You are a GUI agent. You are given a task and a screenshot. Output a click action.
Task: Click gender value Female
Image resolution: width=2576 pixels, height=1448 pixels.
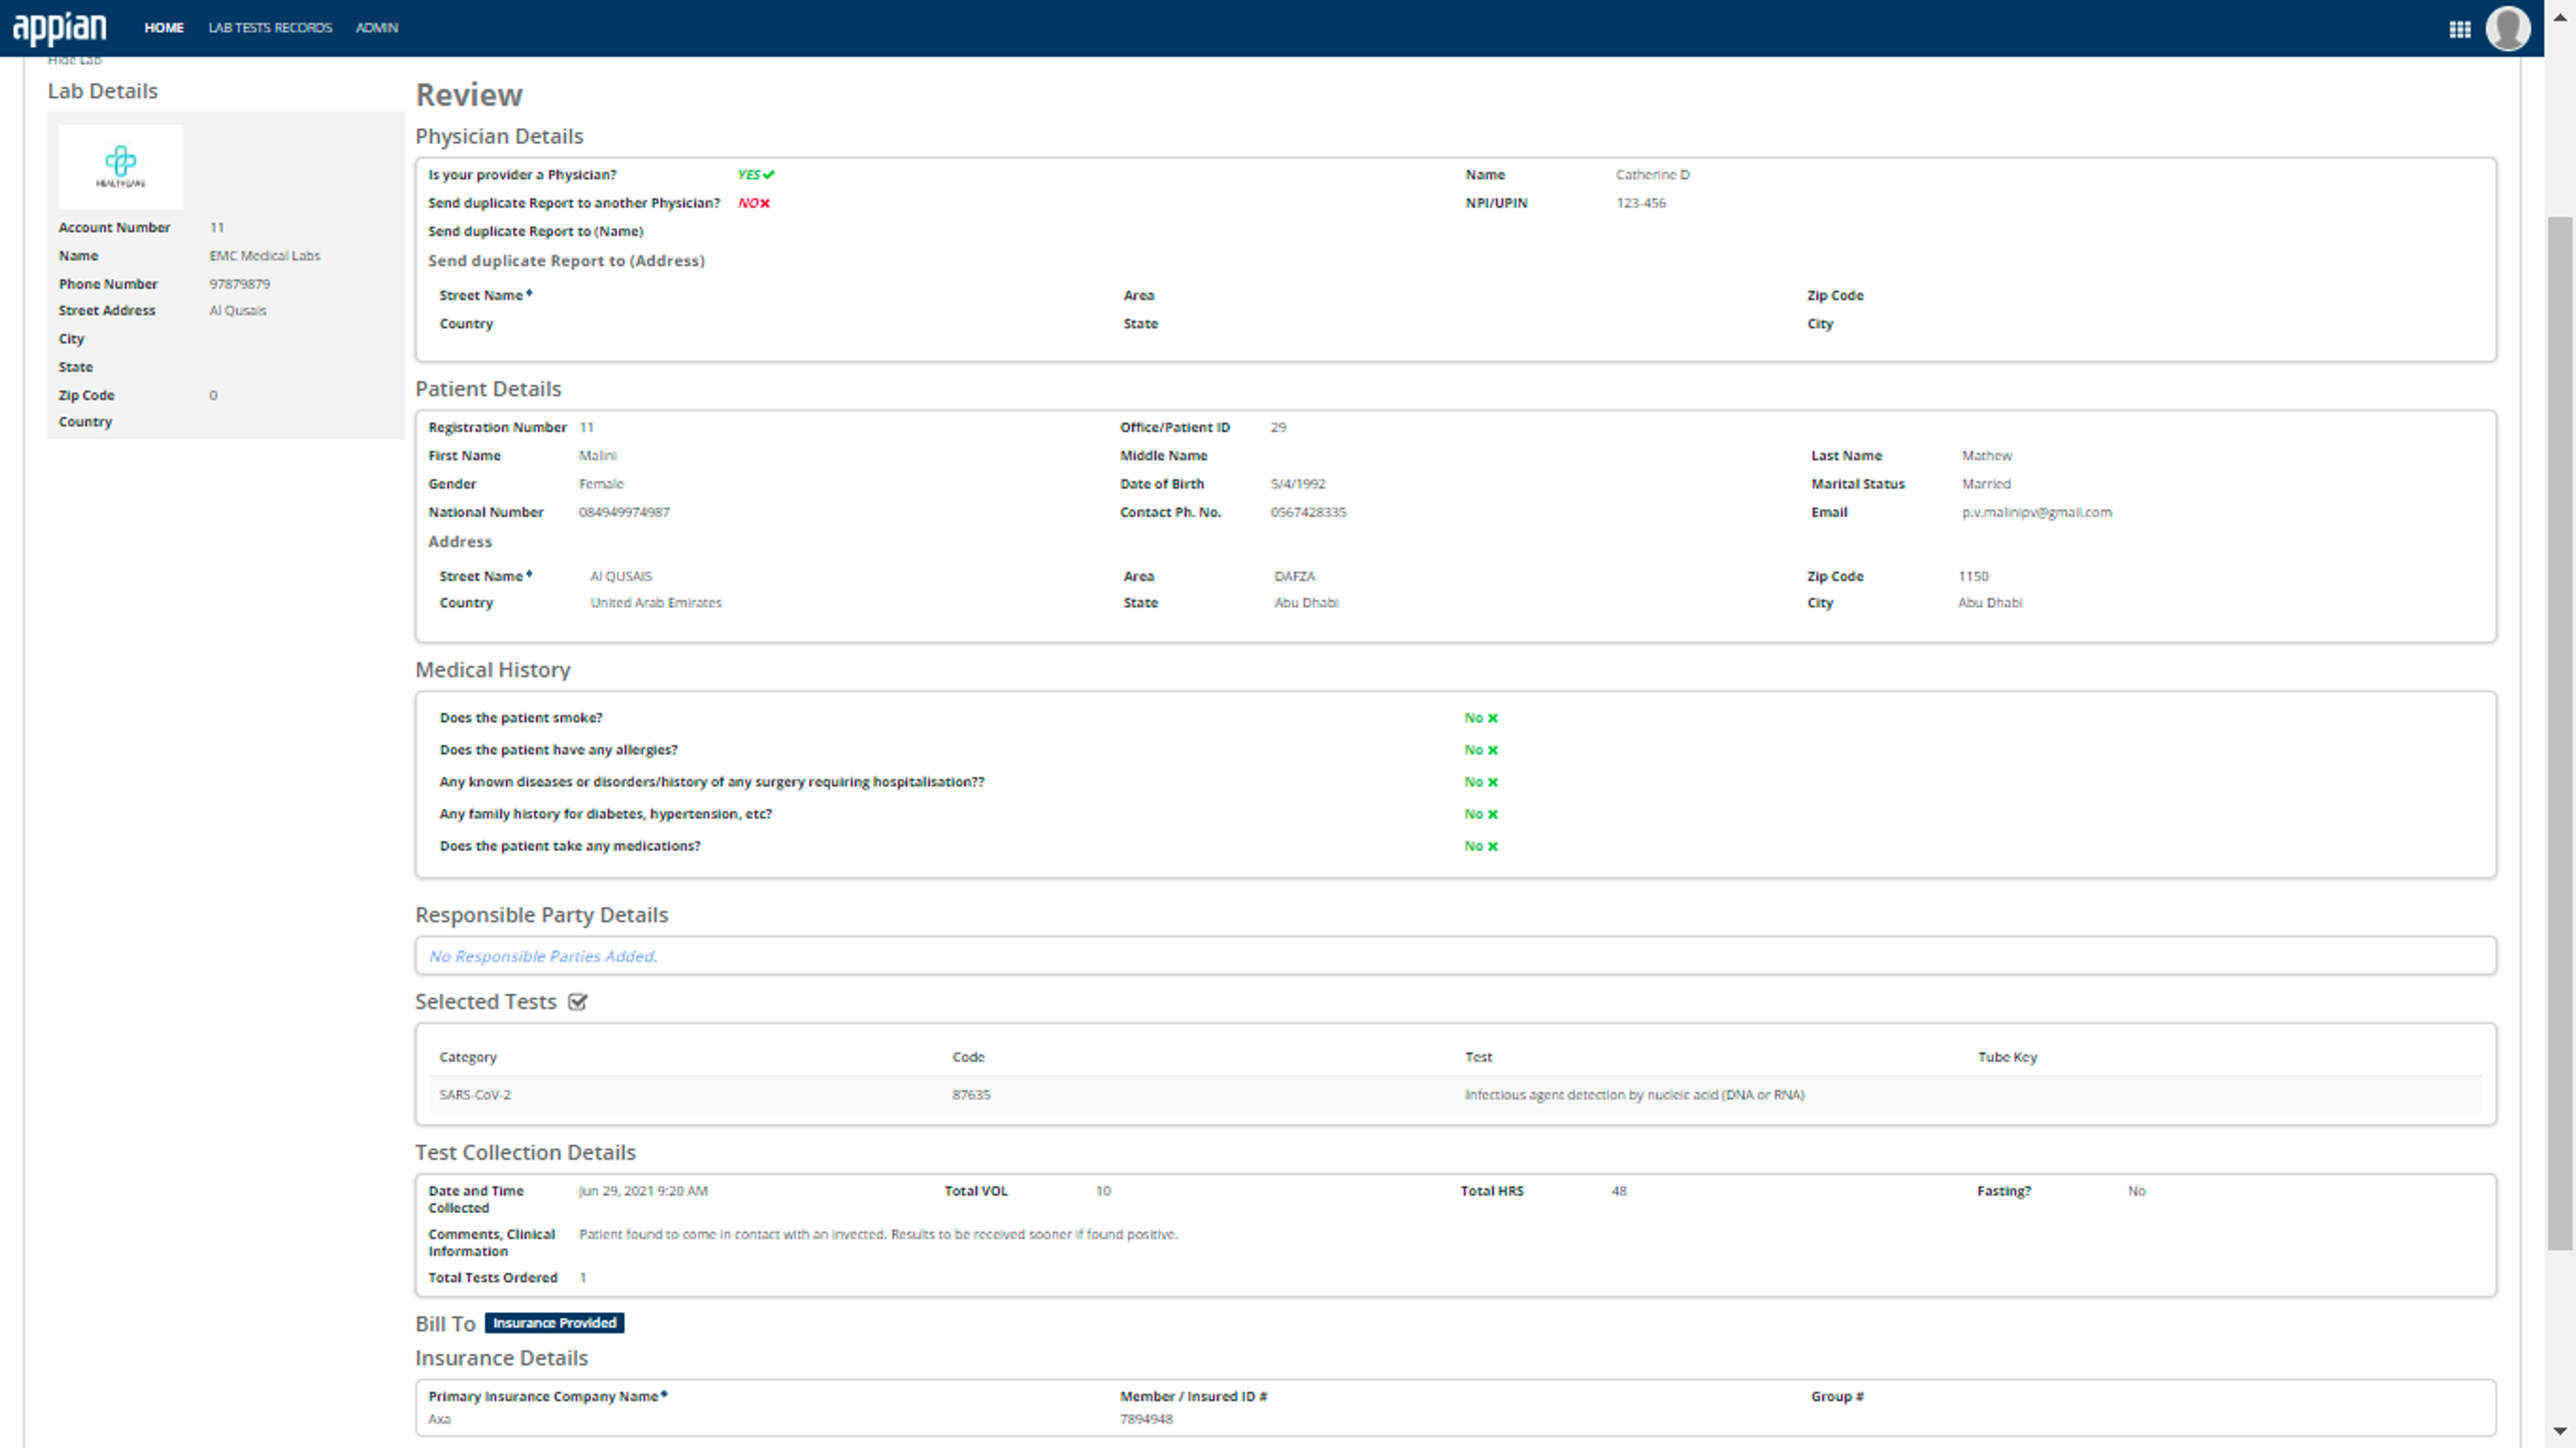click(x=601, y=484)
